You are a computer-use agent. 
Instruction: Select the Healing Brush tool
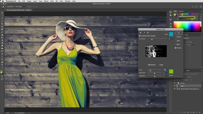[2, 29]
